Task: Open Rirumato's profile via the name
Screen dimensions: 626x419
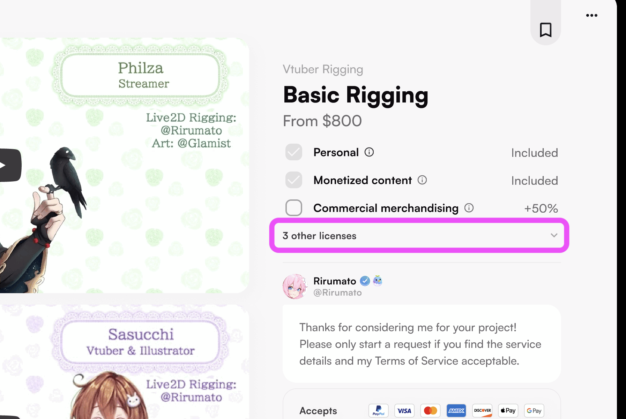Action: click(335, 281)
